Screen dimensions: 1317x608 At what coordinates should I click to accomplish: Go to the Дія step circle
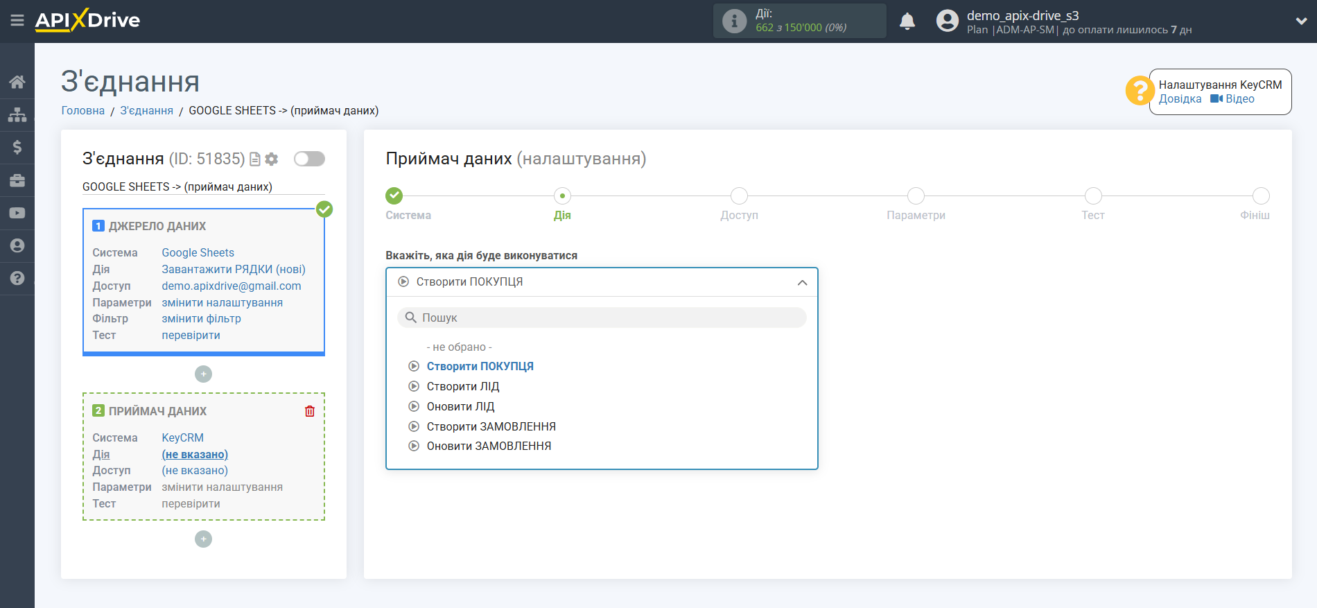pyautogui.click(x=562, y=196)
